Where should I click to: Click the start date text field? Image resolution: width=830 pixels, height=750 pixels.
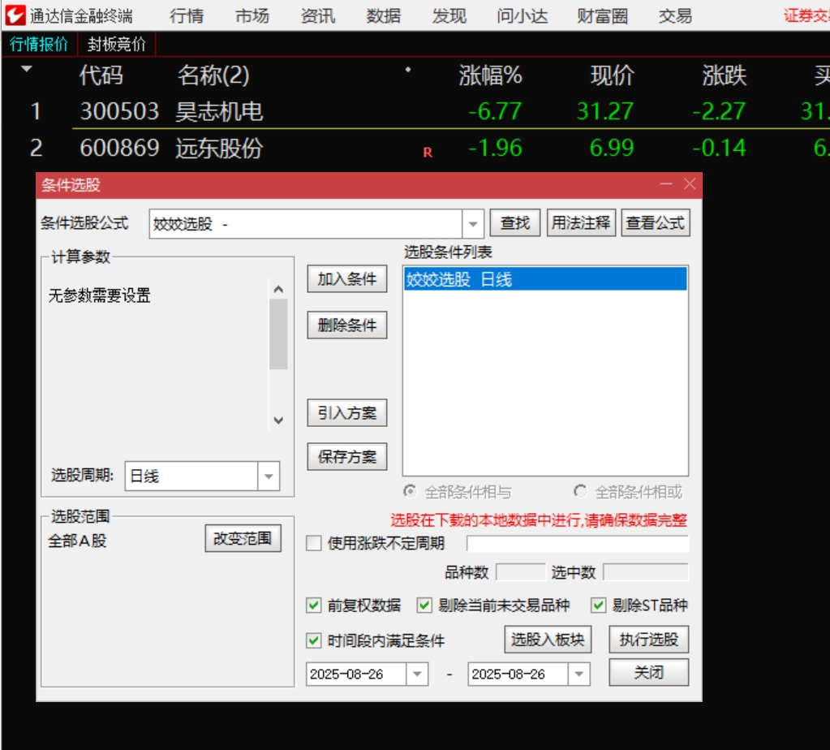point(356,675)
